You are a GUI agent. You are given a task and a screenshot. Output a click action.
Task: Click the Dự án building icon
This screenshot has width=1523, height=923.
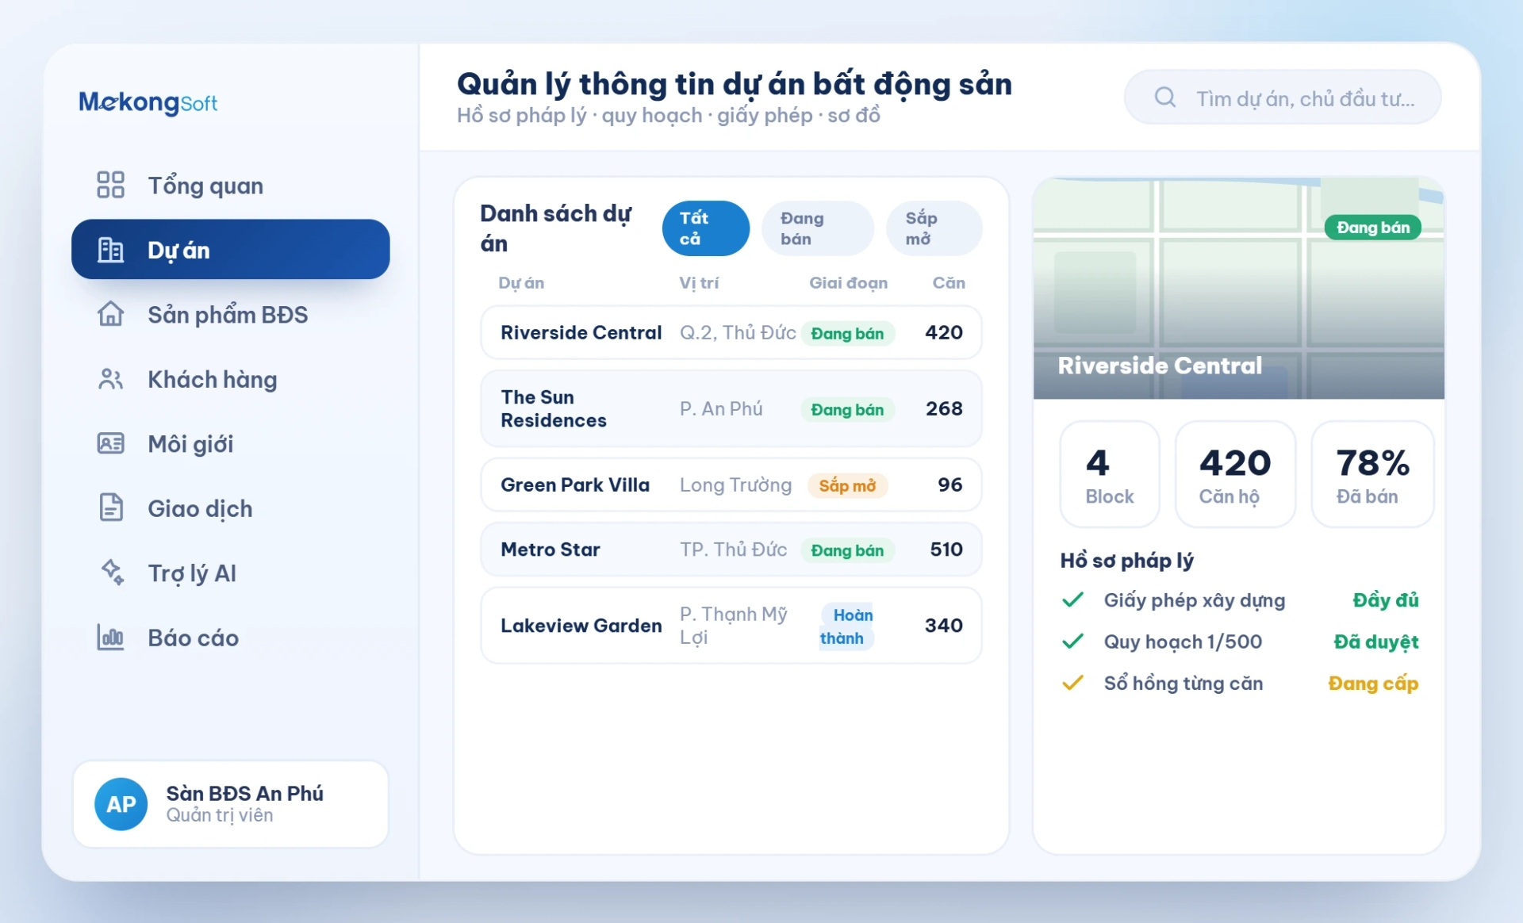[x=110, y=250]
